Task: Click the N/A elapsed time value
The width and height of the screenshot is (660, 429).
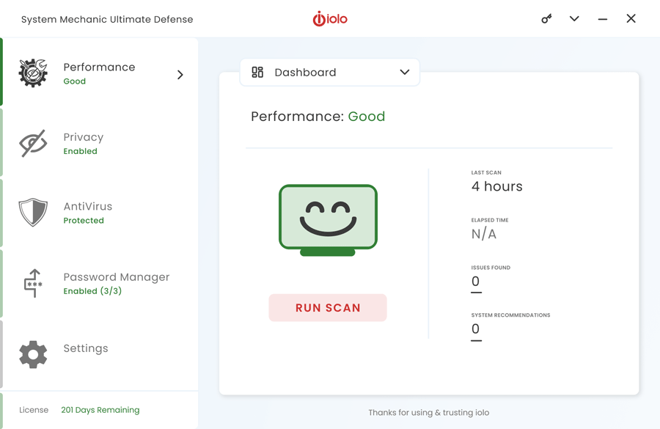Action: click(x=484, y=234)
